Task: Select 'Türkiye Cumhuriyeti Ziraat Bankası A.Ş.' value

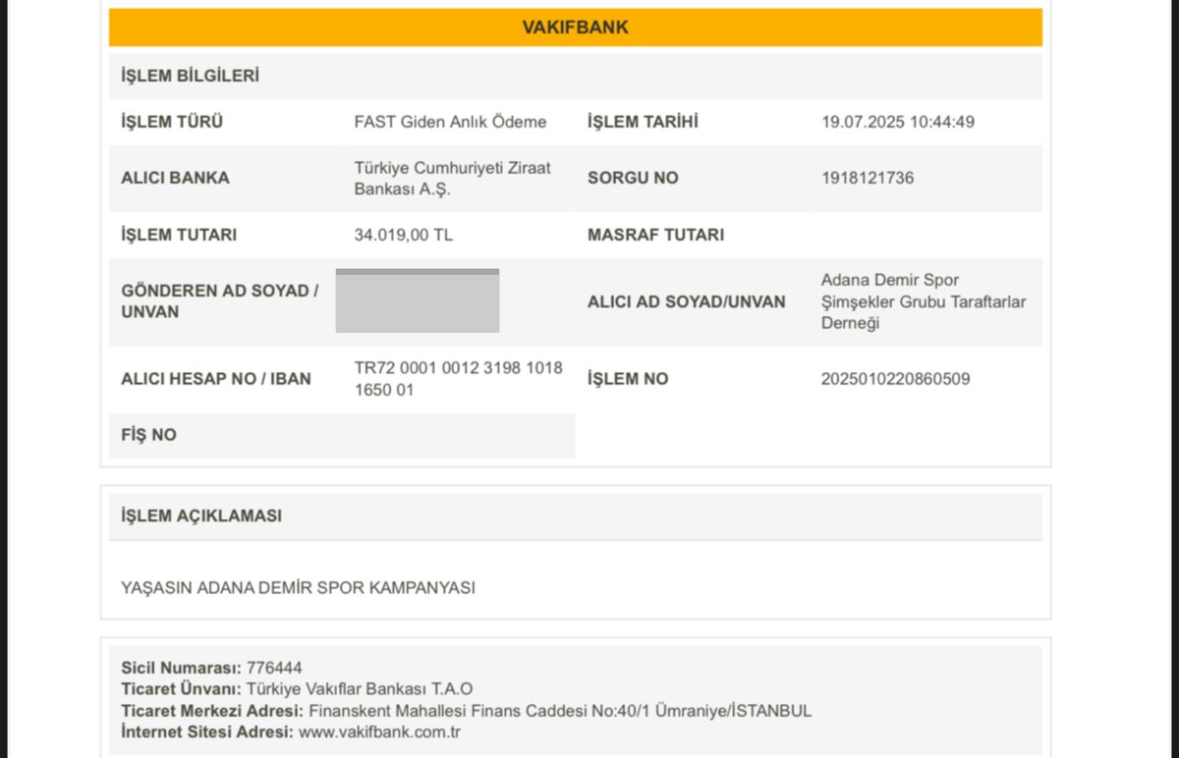Action: 453,179
